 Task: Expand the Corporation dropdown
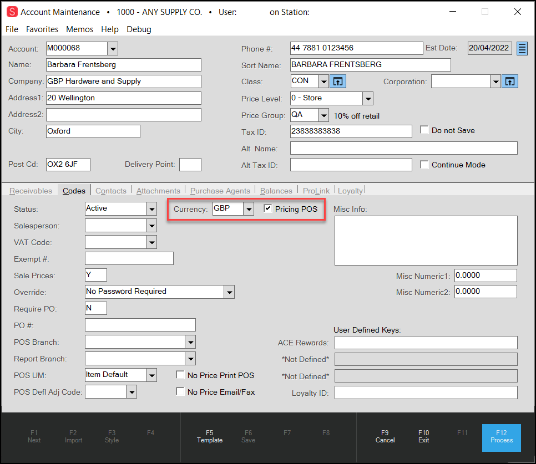pos(495,81)
